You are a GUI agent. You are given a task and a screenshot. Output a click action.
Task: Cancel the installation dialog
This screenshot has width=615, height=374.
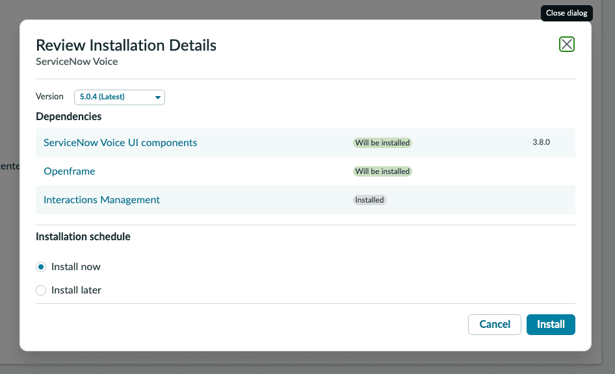tap(495, 325)
